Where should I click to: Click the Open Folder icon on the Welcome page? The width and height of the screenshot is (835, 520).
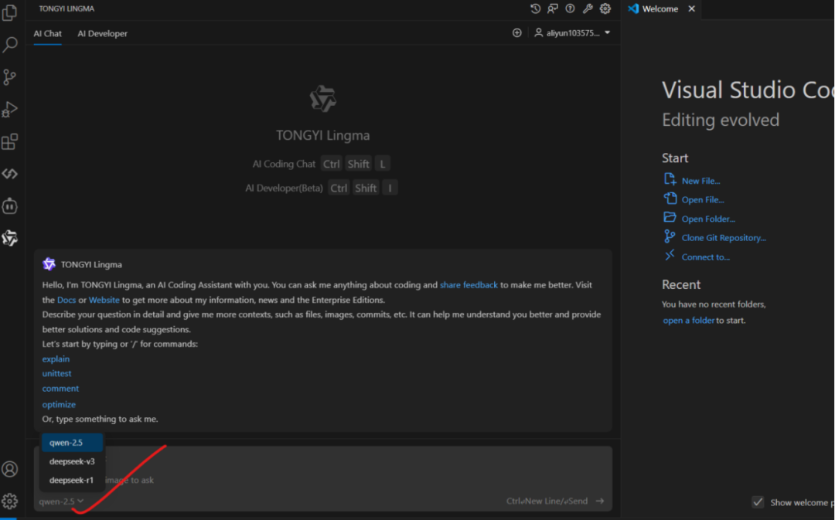click(x=670, y=217)
